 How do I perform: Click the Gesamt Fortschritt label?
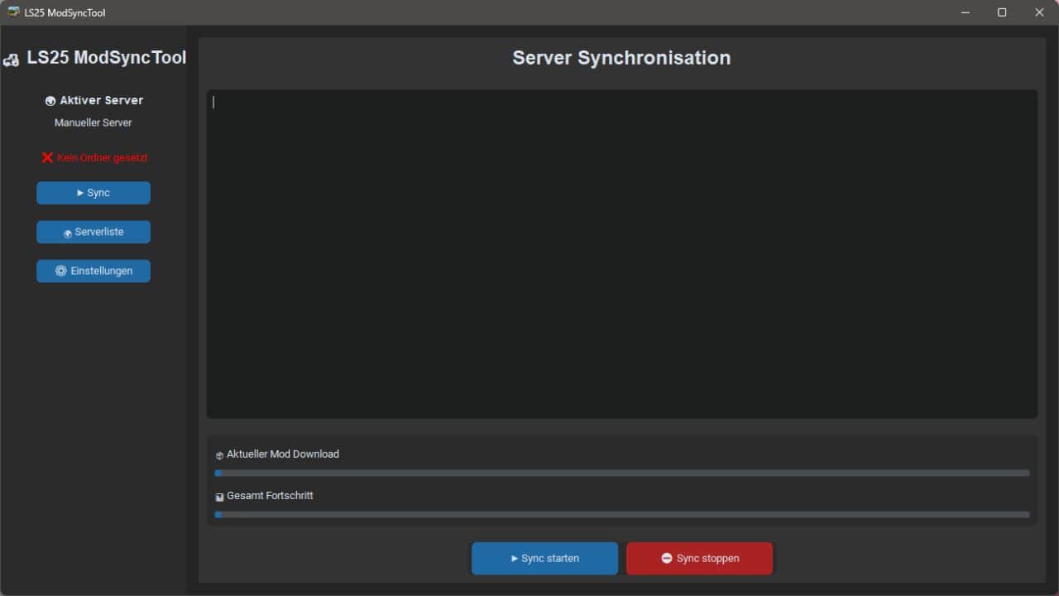[x=270, y=495]
